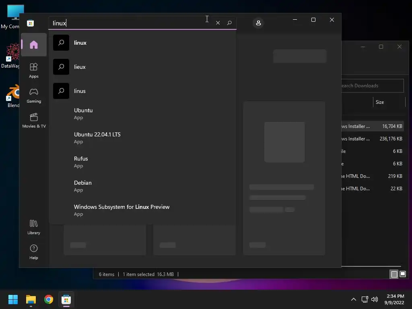
Task: Launch Google Chrome from the taskbar
Action: [49, 299]
